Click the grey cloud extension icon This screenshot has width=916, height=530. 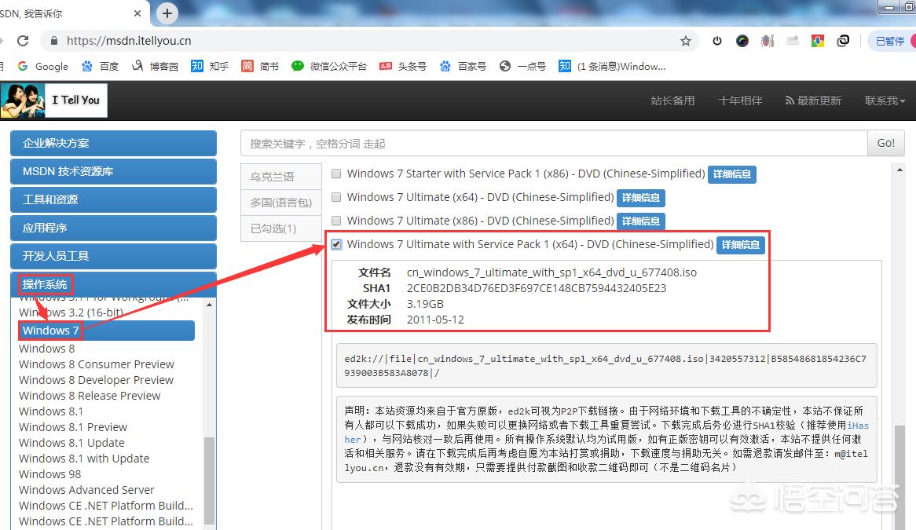pos(793,41)
